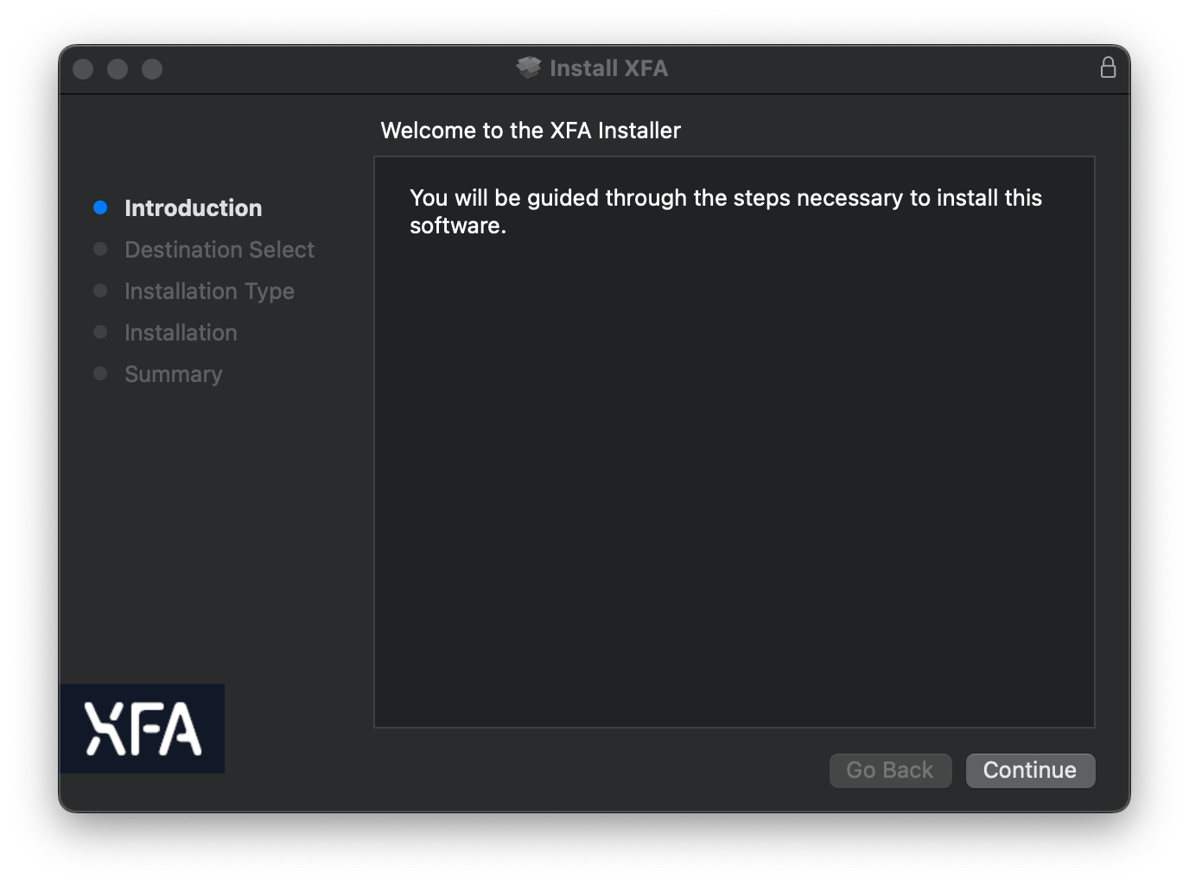Click the Install XFA window title
Image resolution: width=1189 pixels, height=885 pixels.
pyautogui.click(x=608, y=68)
